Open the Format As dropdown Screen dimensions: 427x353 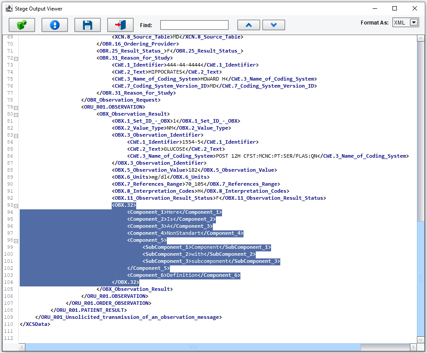coord(414,22)
